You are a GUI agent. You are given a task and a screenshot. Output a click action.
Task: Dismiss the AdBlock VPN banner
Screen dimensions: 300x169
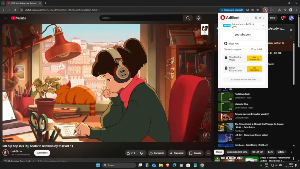click(263, 26)
